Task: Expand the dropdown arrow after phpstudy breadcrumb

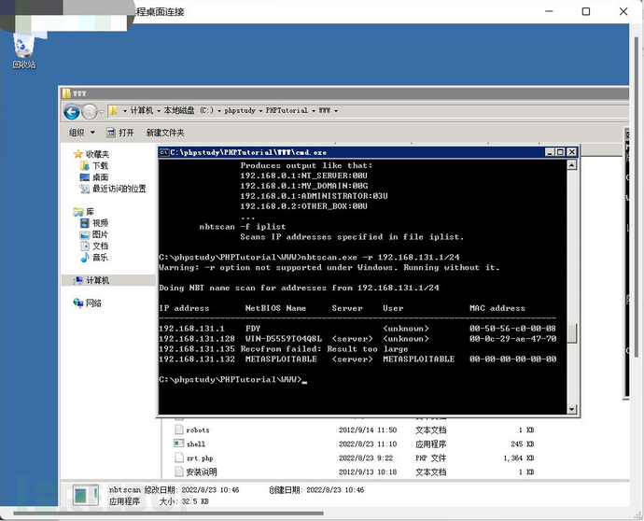Action: (x=260, y=111)
